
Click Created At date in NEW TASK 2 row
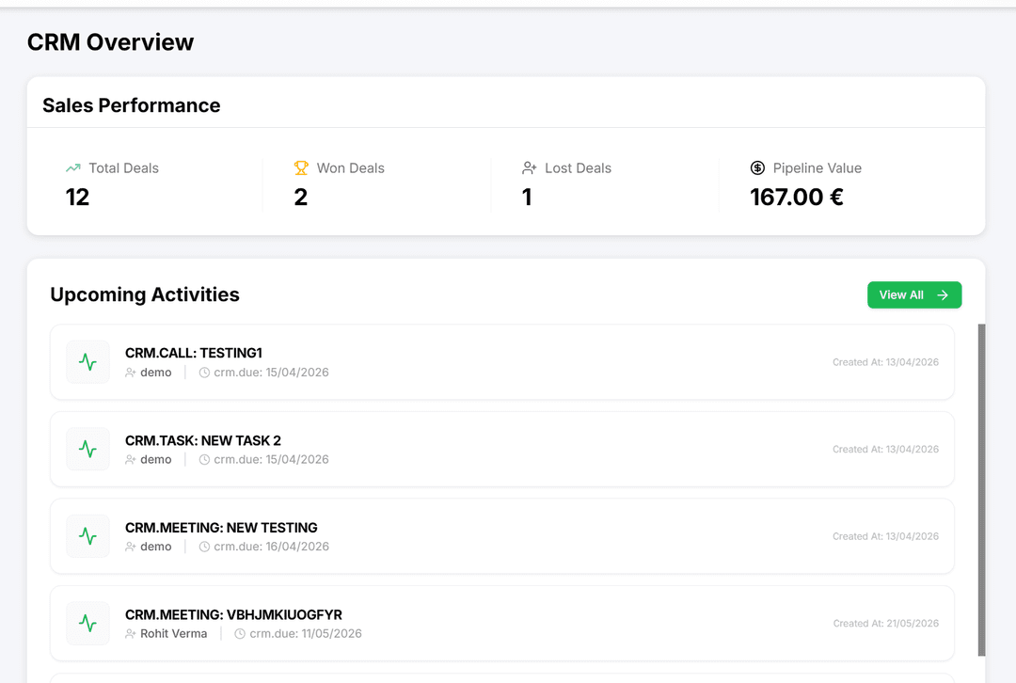click(886, 449)
